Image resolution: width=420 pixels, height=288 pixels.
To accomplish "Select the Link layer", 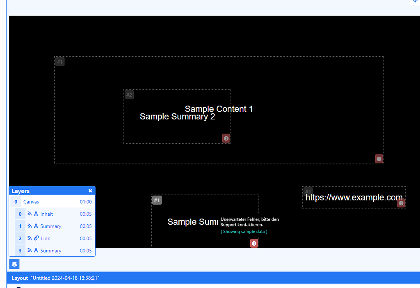I will [45, 238].
